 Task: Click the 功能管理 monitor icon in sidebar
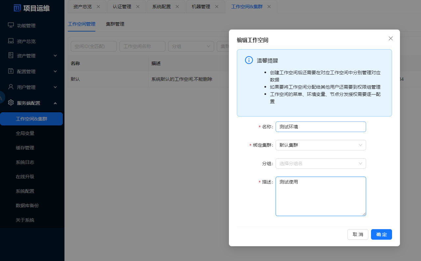coord(11,25)
